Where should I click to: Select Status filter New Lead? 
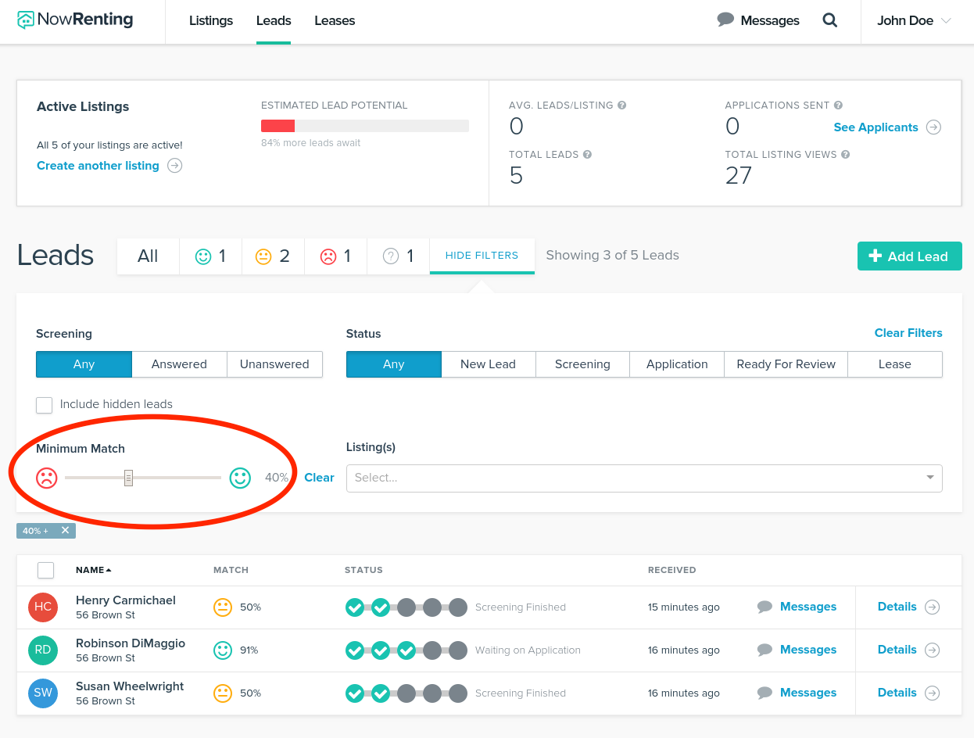coord(489,364)
